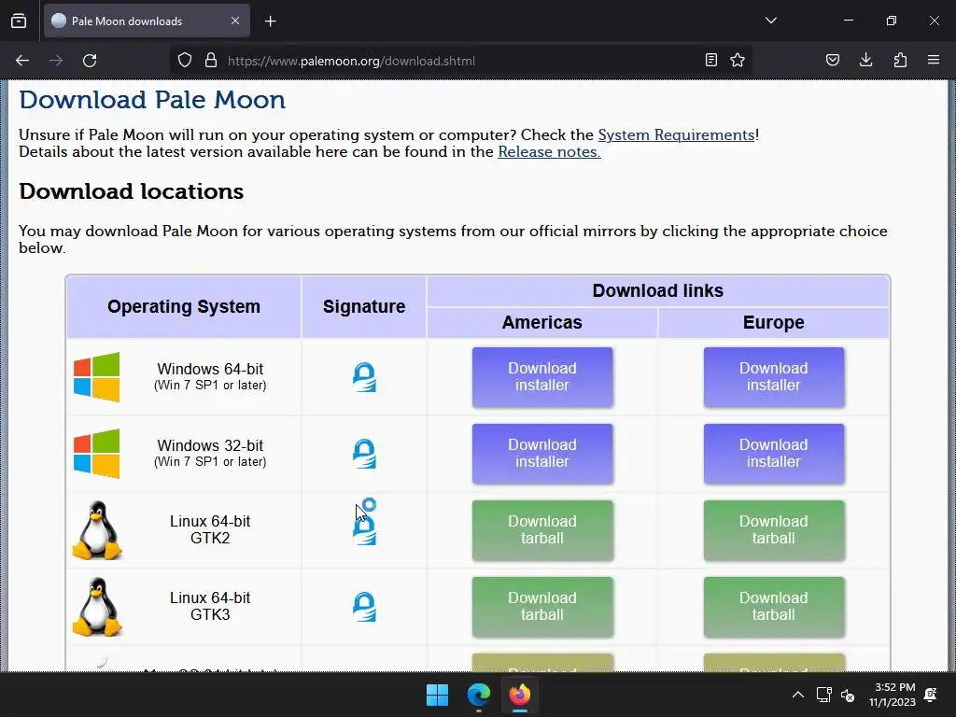Click the Firefox taskbar icon

click(519, 695)
